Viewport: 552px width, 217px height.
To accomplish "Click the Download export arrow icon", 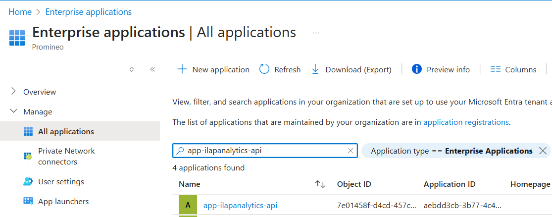I will (315, 69).
